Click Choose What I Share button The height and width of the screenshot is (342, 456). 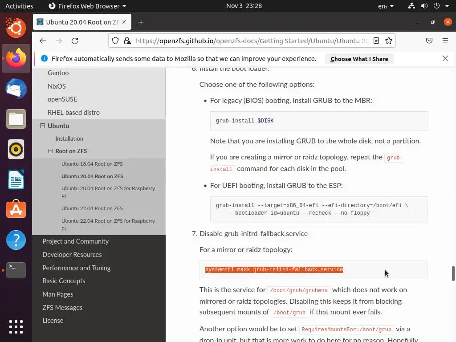tap(359, 59)
